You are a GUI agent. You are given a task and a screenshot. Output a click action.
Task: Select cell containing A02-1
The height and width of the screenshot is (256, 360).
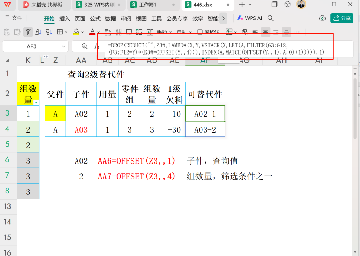205,114
